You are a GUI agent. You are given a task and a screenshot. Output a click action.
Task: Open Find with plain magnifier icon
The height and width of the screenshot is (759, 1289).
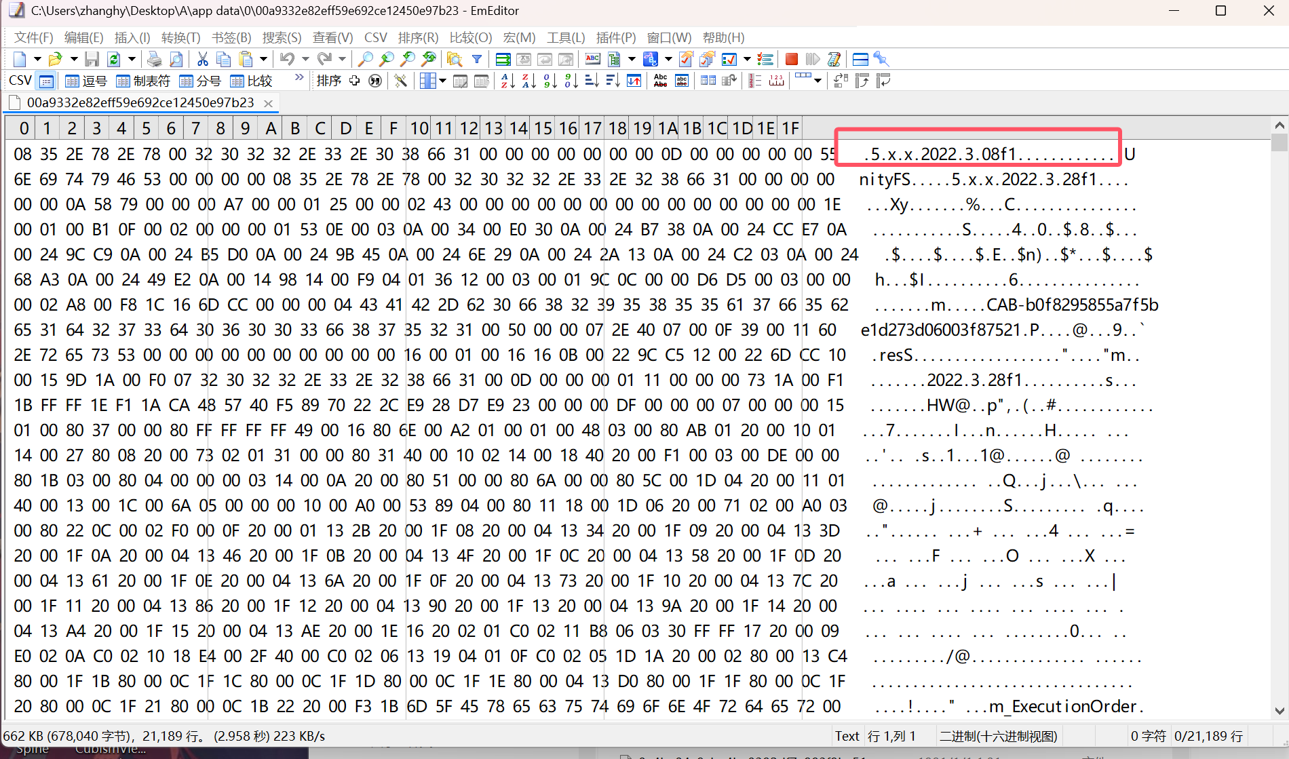(x=365, y=59)
